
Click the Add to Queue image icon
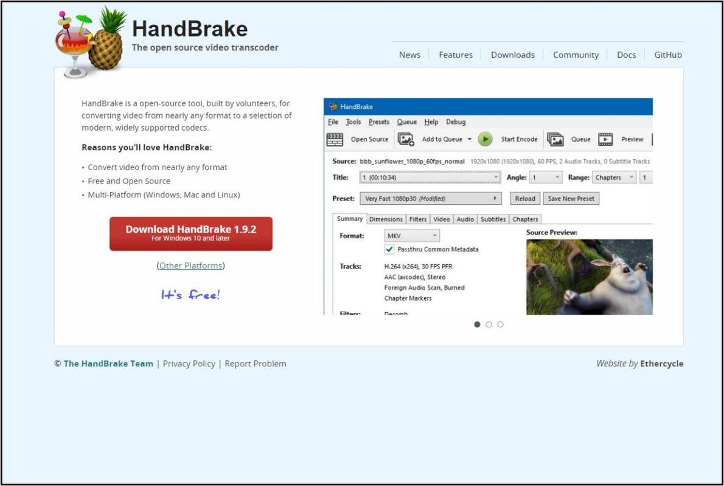(x=406, y=139)
